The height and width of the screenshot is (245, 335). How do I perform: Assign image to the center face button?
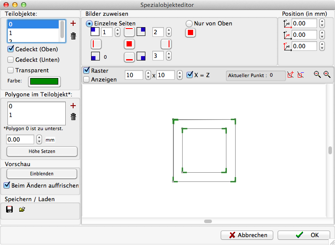click(x=129, y=44)
